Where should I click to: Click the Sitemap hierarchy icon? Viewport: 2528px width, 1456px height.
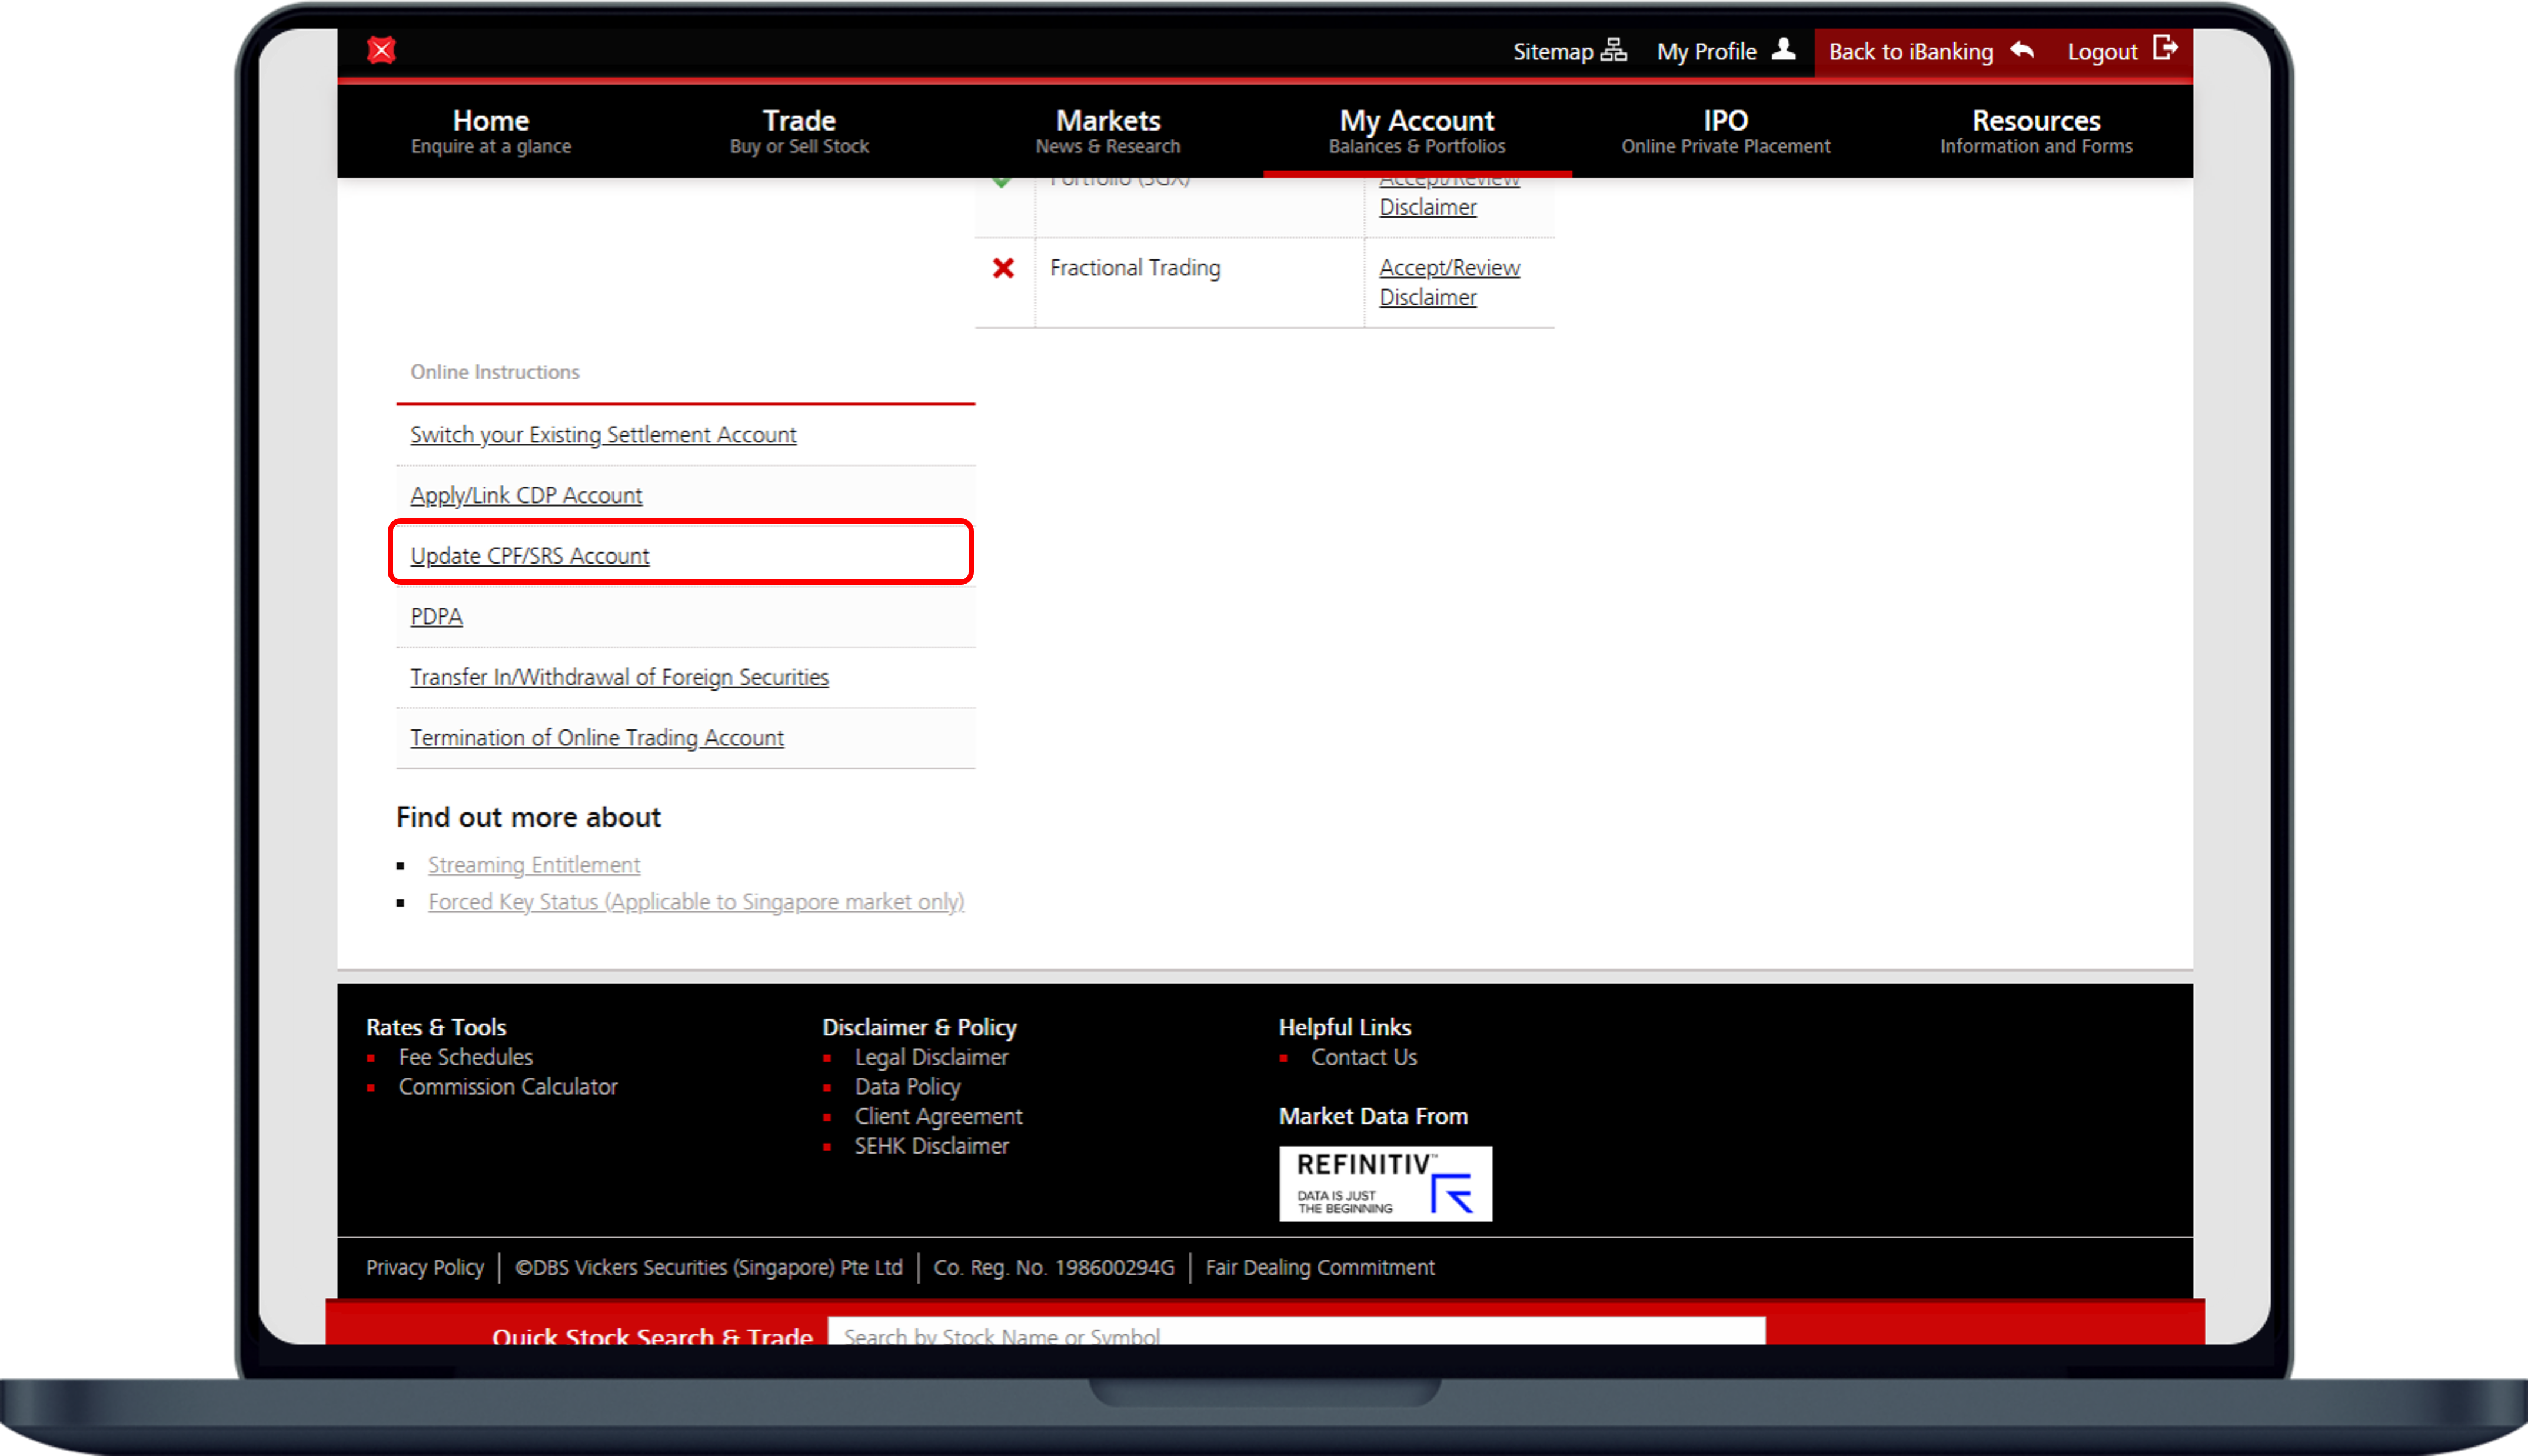[x=1613, y=50]
